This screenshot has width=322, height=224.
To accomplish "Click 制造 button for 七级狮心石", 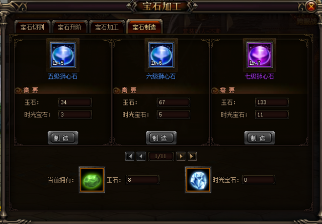I will coord(260,138).
